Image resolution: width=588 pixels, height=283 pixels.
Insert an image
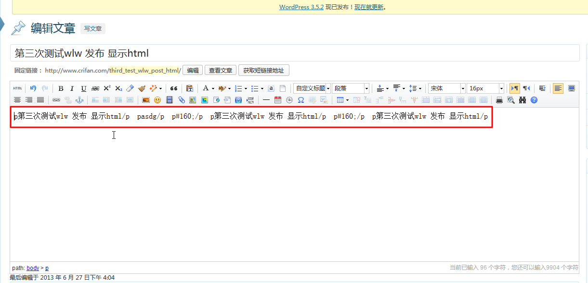[146, 100]
